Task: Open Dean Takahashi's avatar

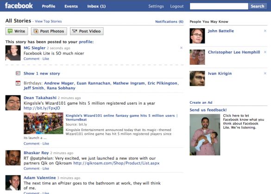Action: pos(13,103)
